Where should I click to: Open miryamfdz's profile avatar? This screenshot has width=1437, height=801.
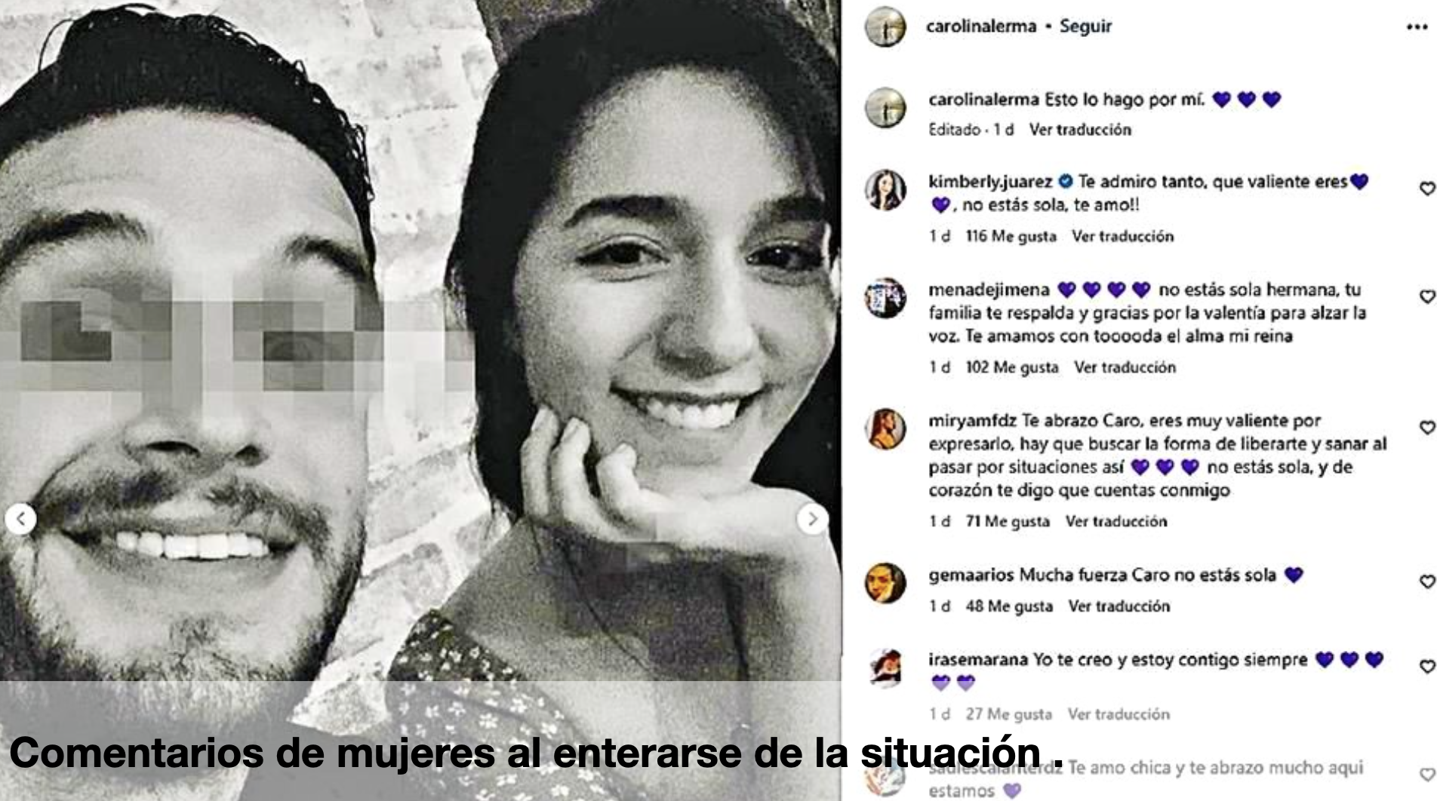click(x=885, y=429)
